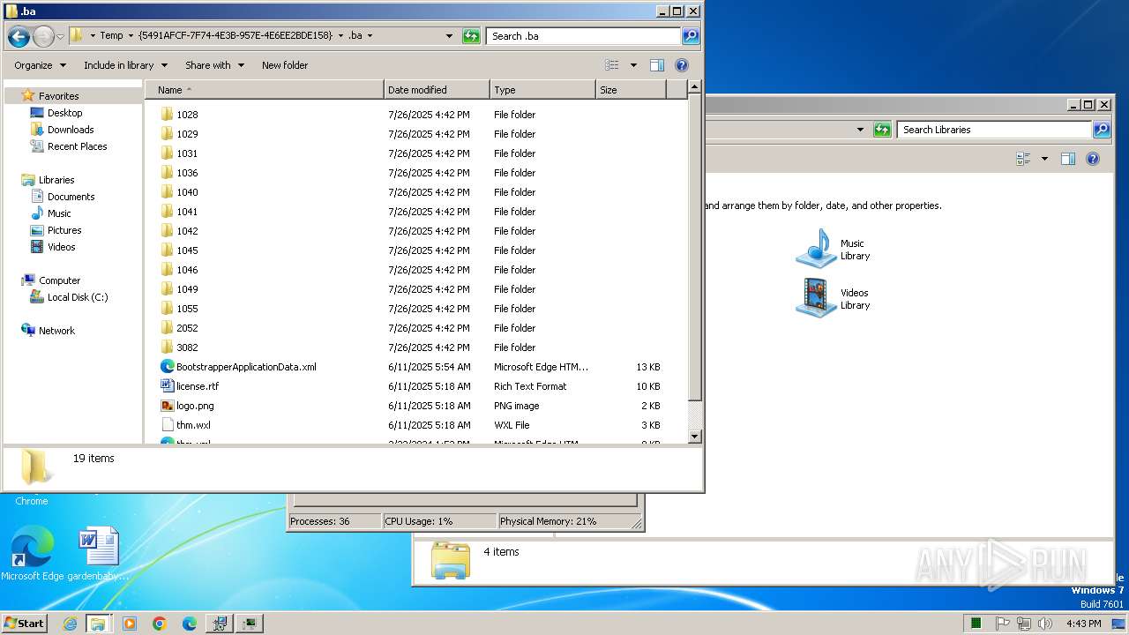This screenshot has height=635, width=1129.
Task: Click search icon in Libraries window
Action: pos(1102,130)
